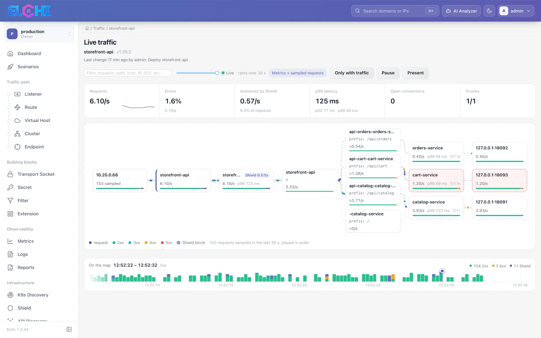
Task: Click the Route icon
Action: point(17,107)
